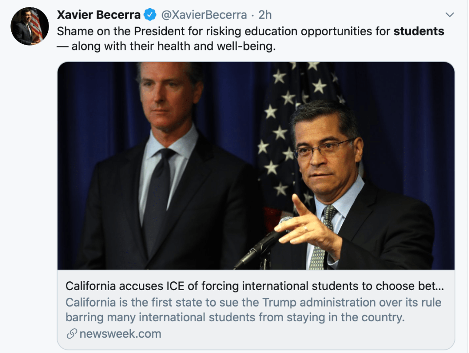Open Xavier Becerra's profile avatar
This screenshot has width=469, height=353.
click(30, 26)
